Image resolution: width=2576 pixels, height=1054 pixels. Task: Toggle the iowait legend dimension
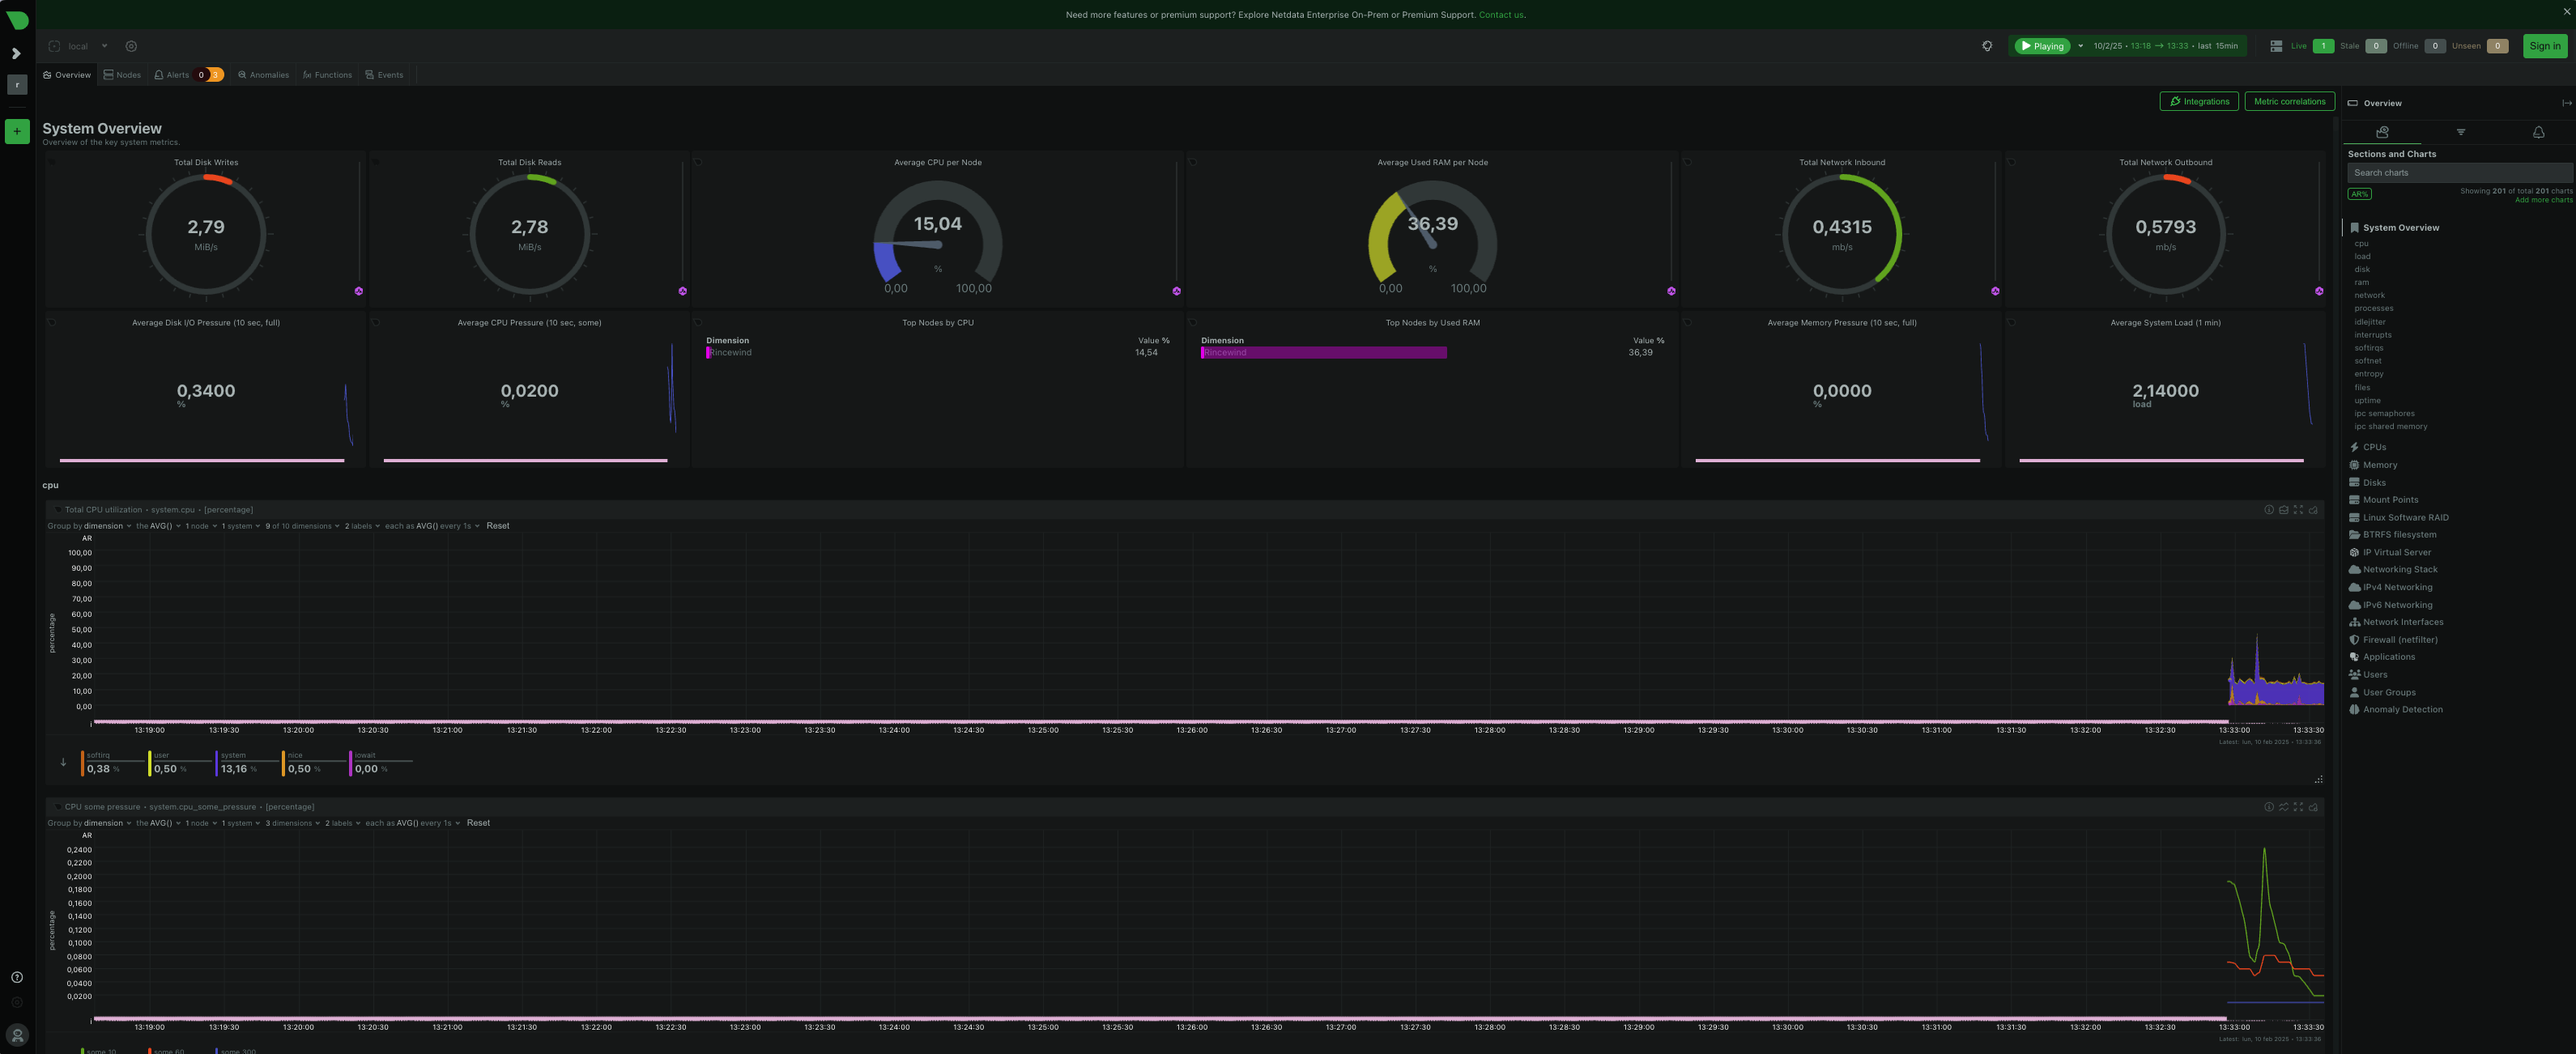(x=381, y=763)
